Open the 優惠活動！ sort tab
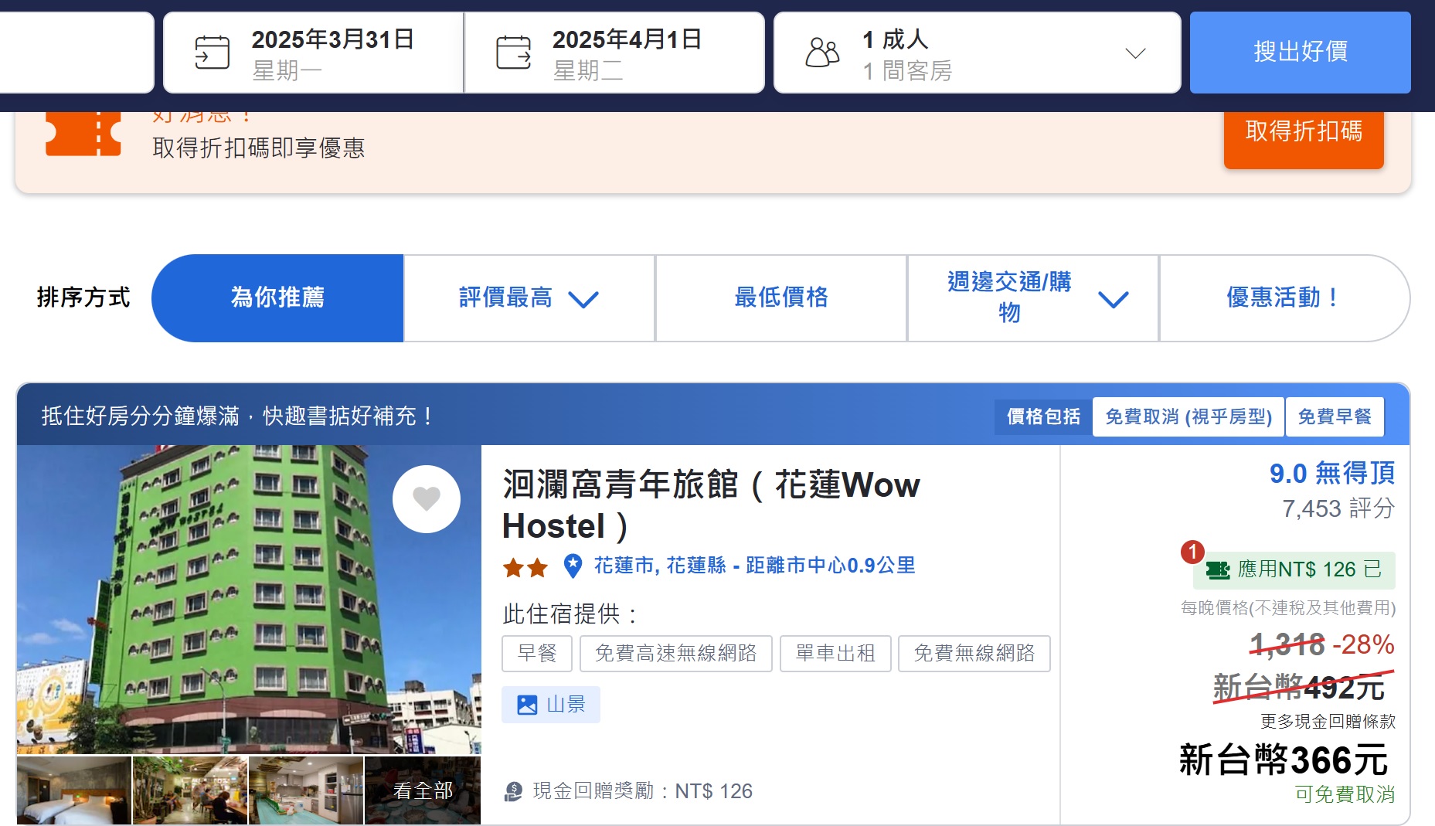This screenshot has width=1435, height=826. pos(1284,297)
